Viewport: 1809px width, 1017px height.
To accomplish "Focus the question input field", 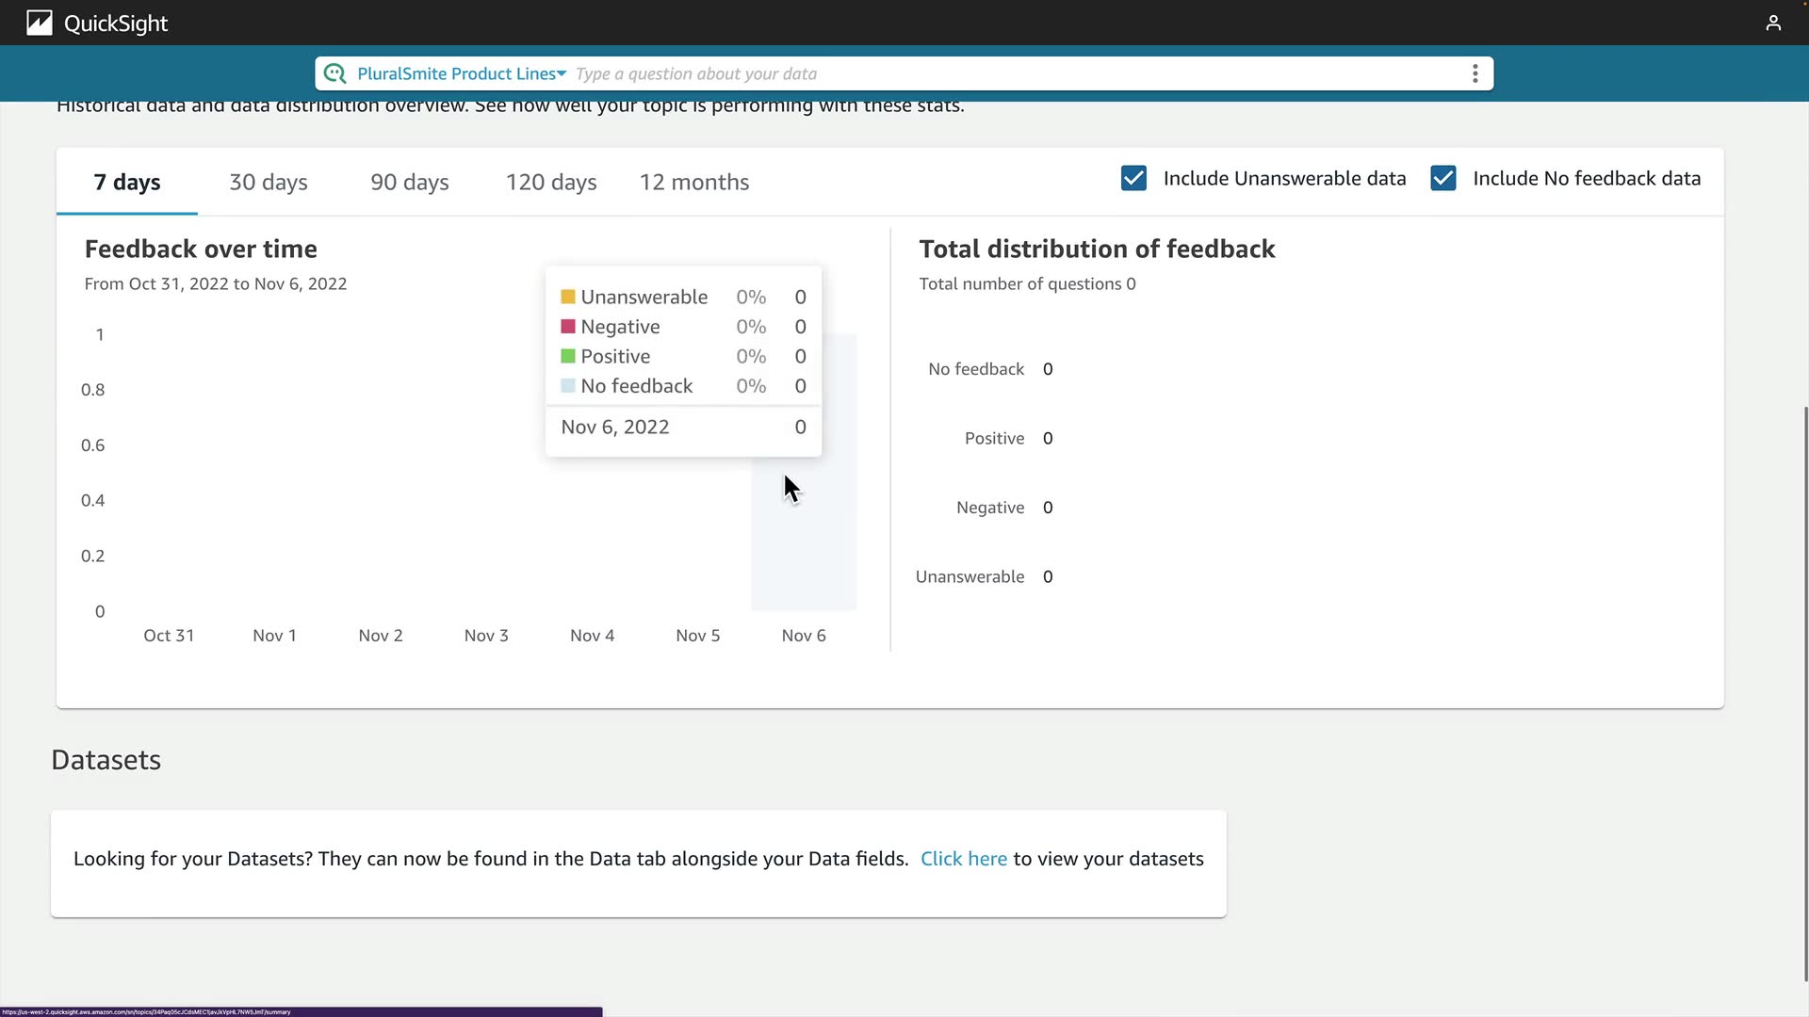I will coord(942,73).
